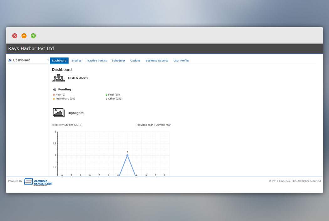Switch chart to Previous Year

[x=145, y=125]
